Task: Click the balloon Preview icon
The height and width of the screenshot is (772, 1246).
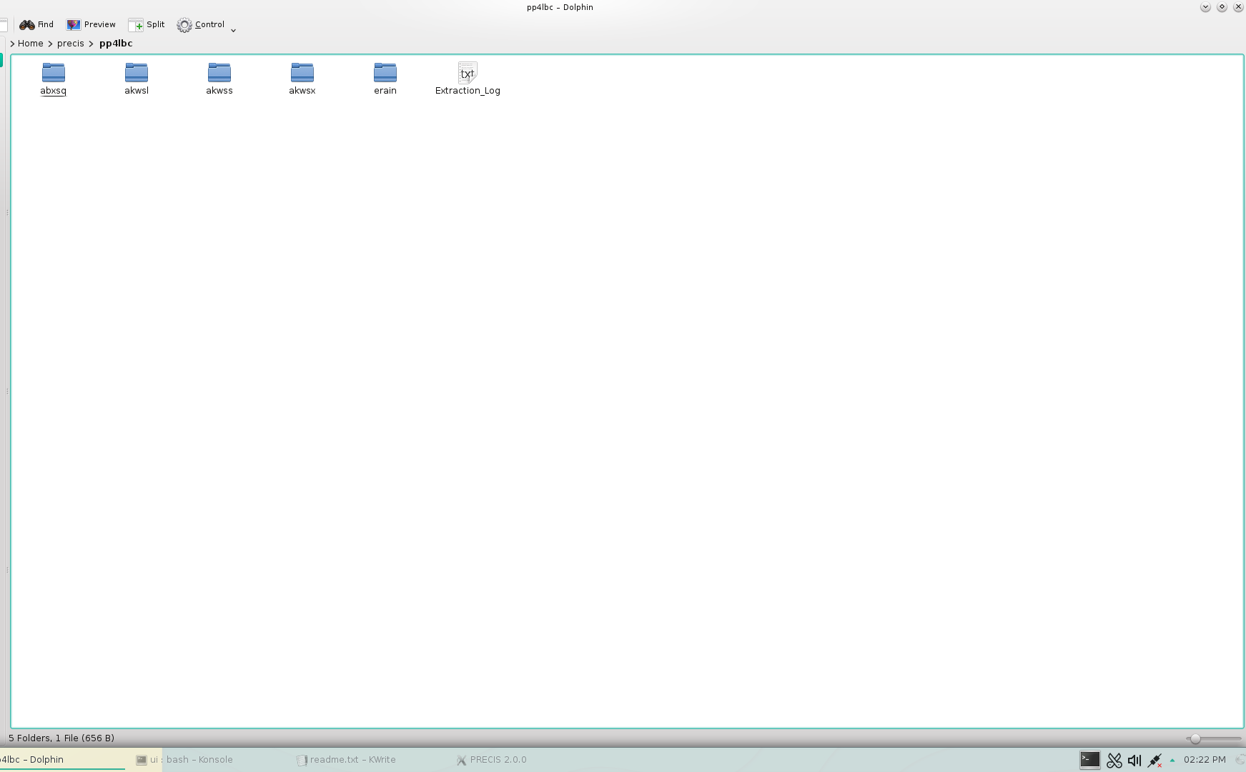Action: 74,25
